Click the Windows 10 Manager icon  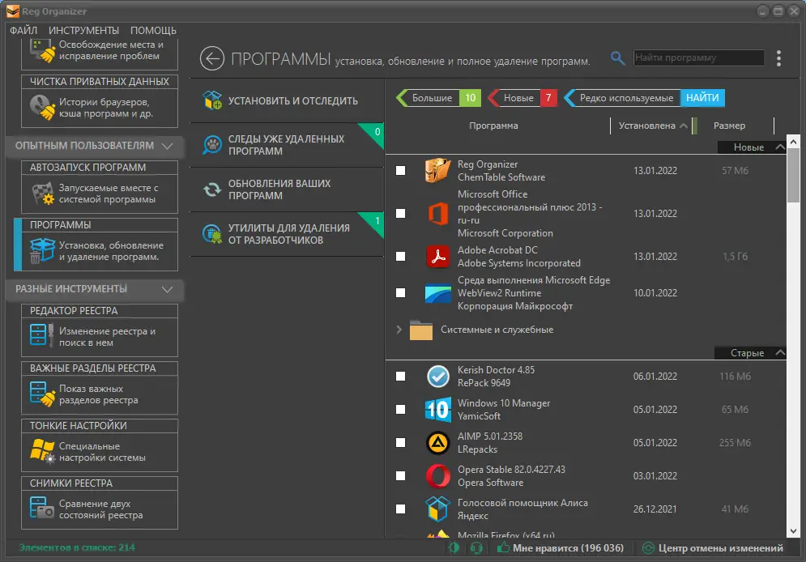point(438,410)
